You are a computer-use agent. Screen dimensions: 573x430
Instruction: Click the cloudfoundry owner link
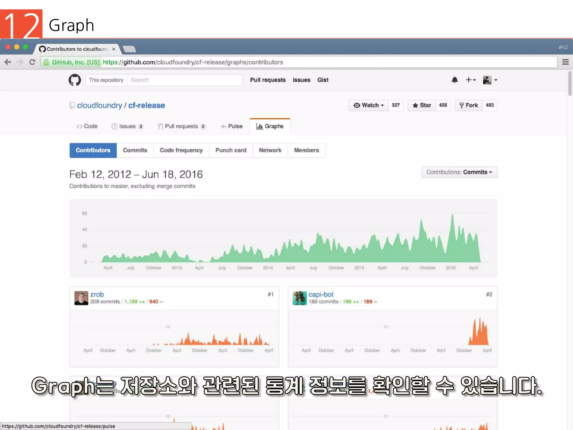pyautogui.click(x=100, y=106)
